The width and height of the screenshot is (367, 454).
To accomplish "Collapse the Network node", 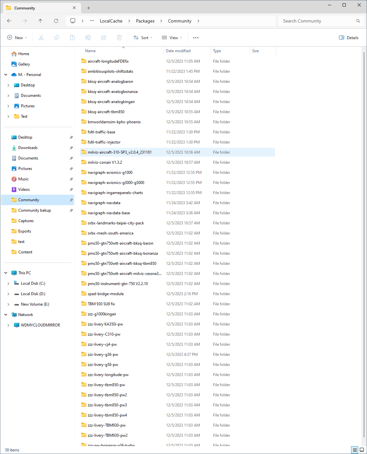I will (6, 315).
